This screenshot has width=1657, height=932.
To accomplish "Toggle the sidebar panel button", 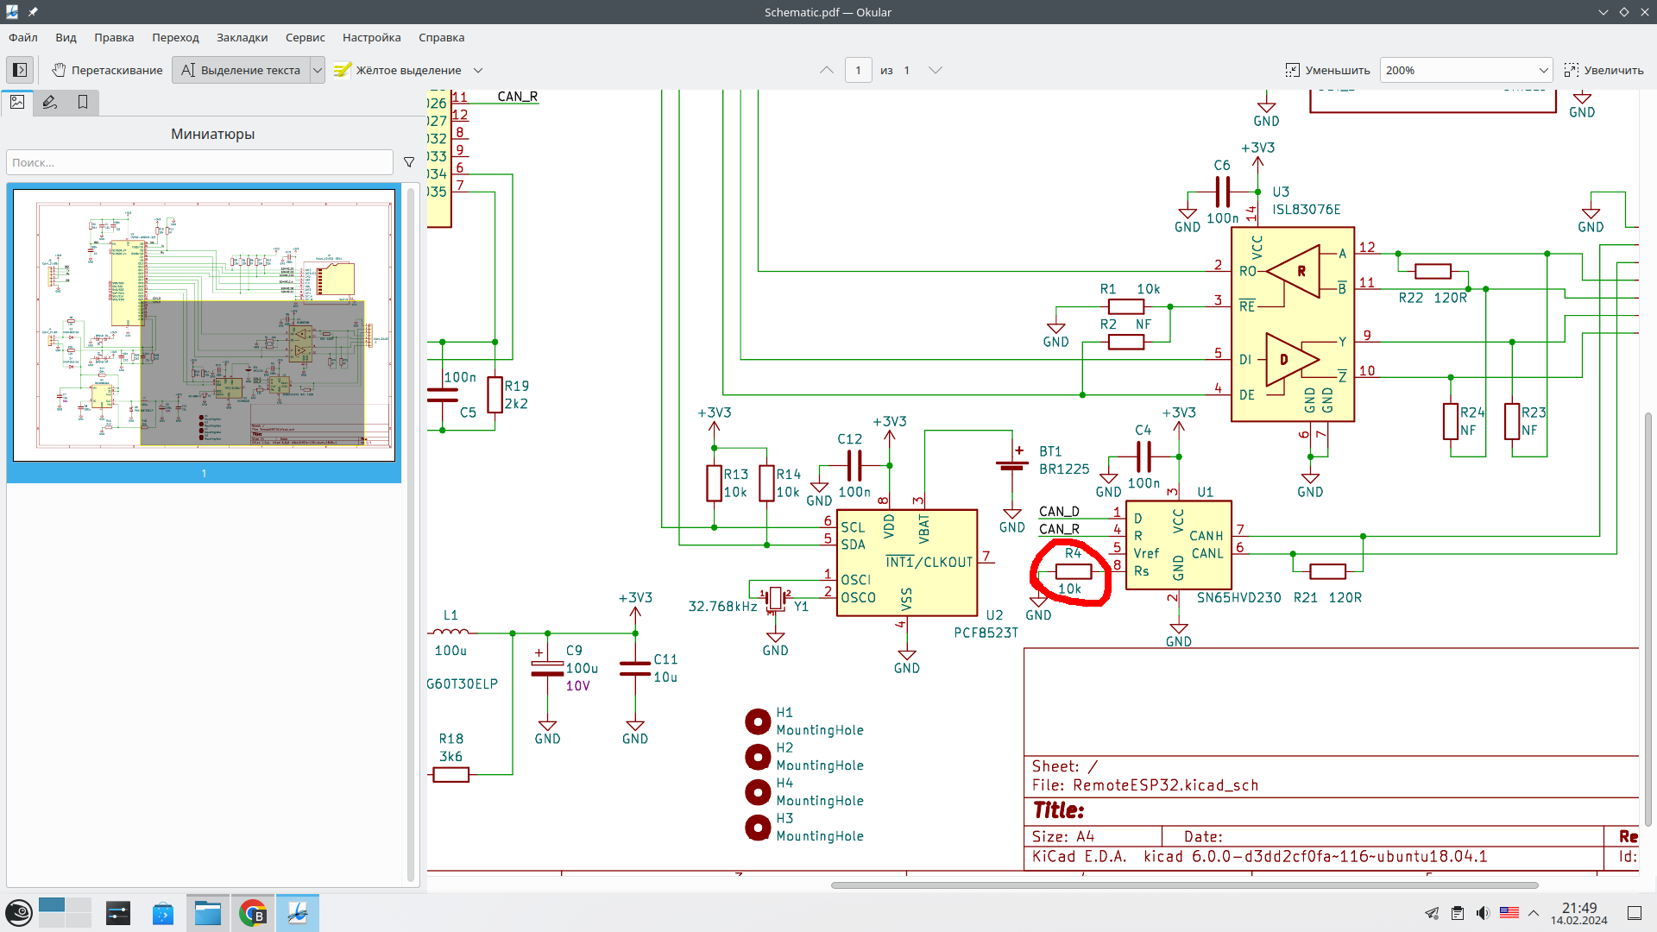I will (20, 70).
